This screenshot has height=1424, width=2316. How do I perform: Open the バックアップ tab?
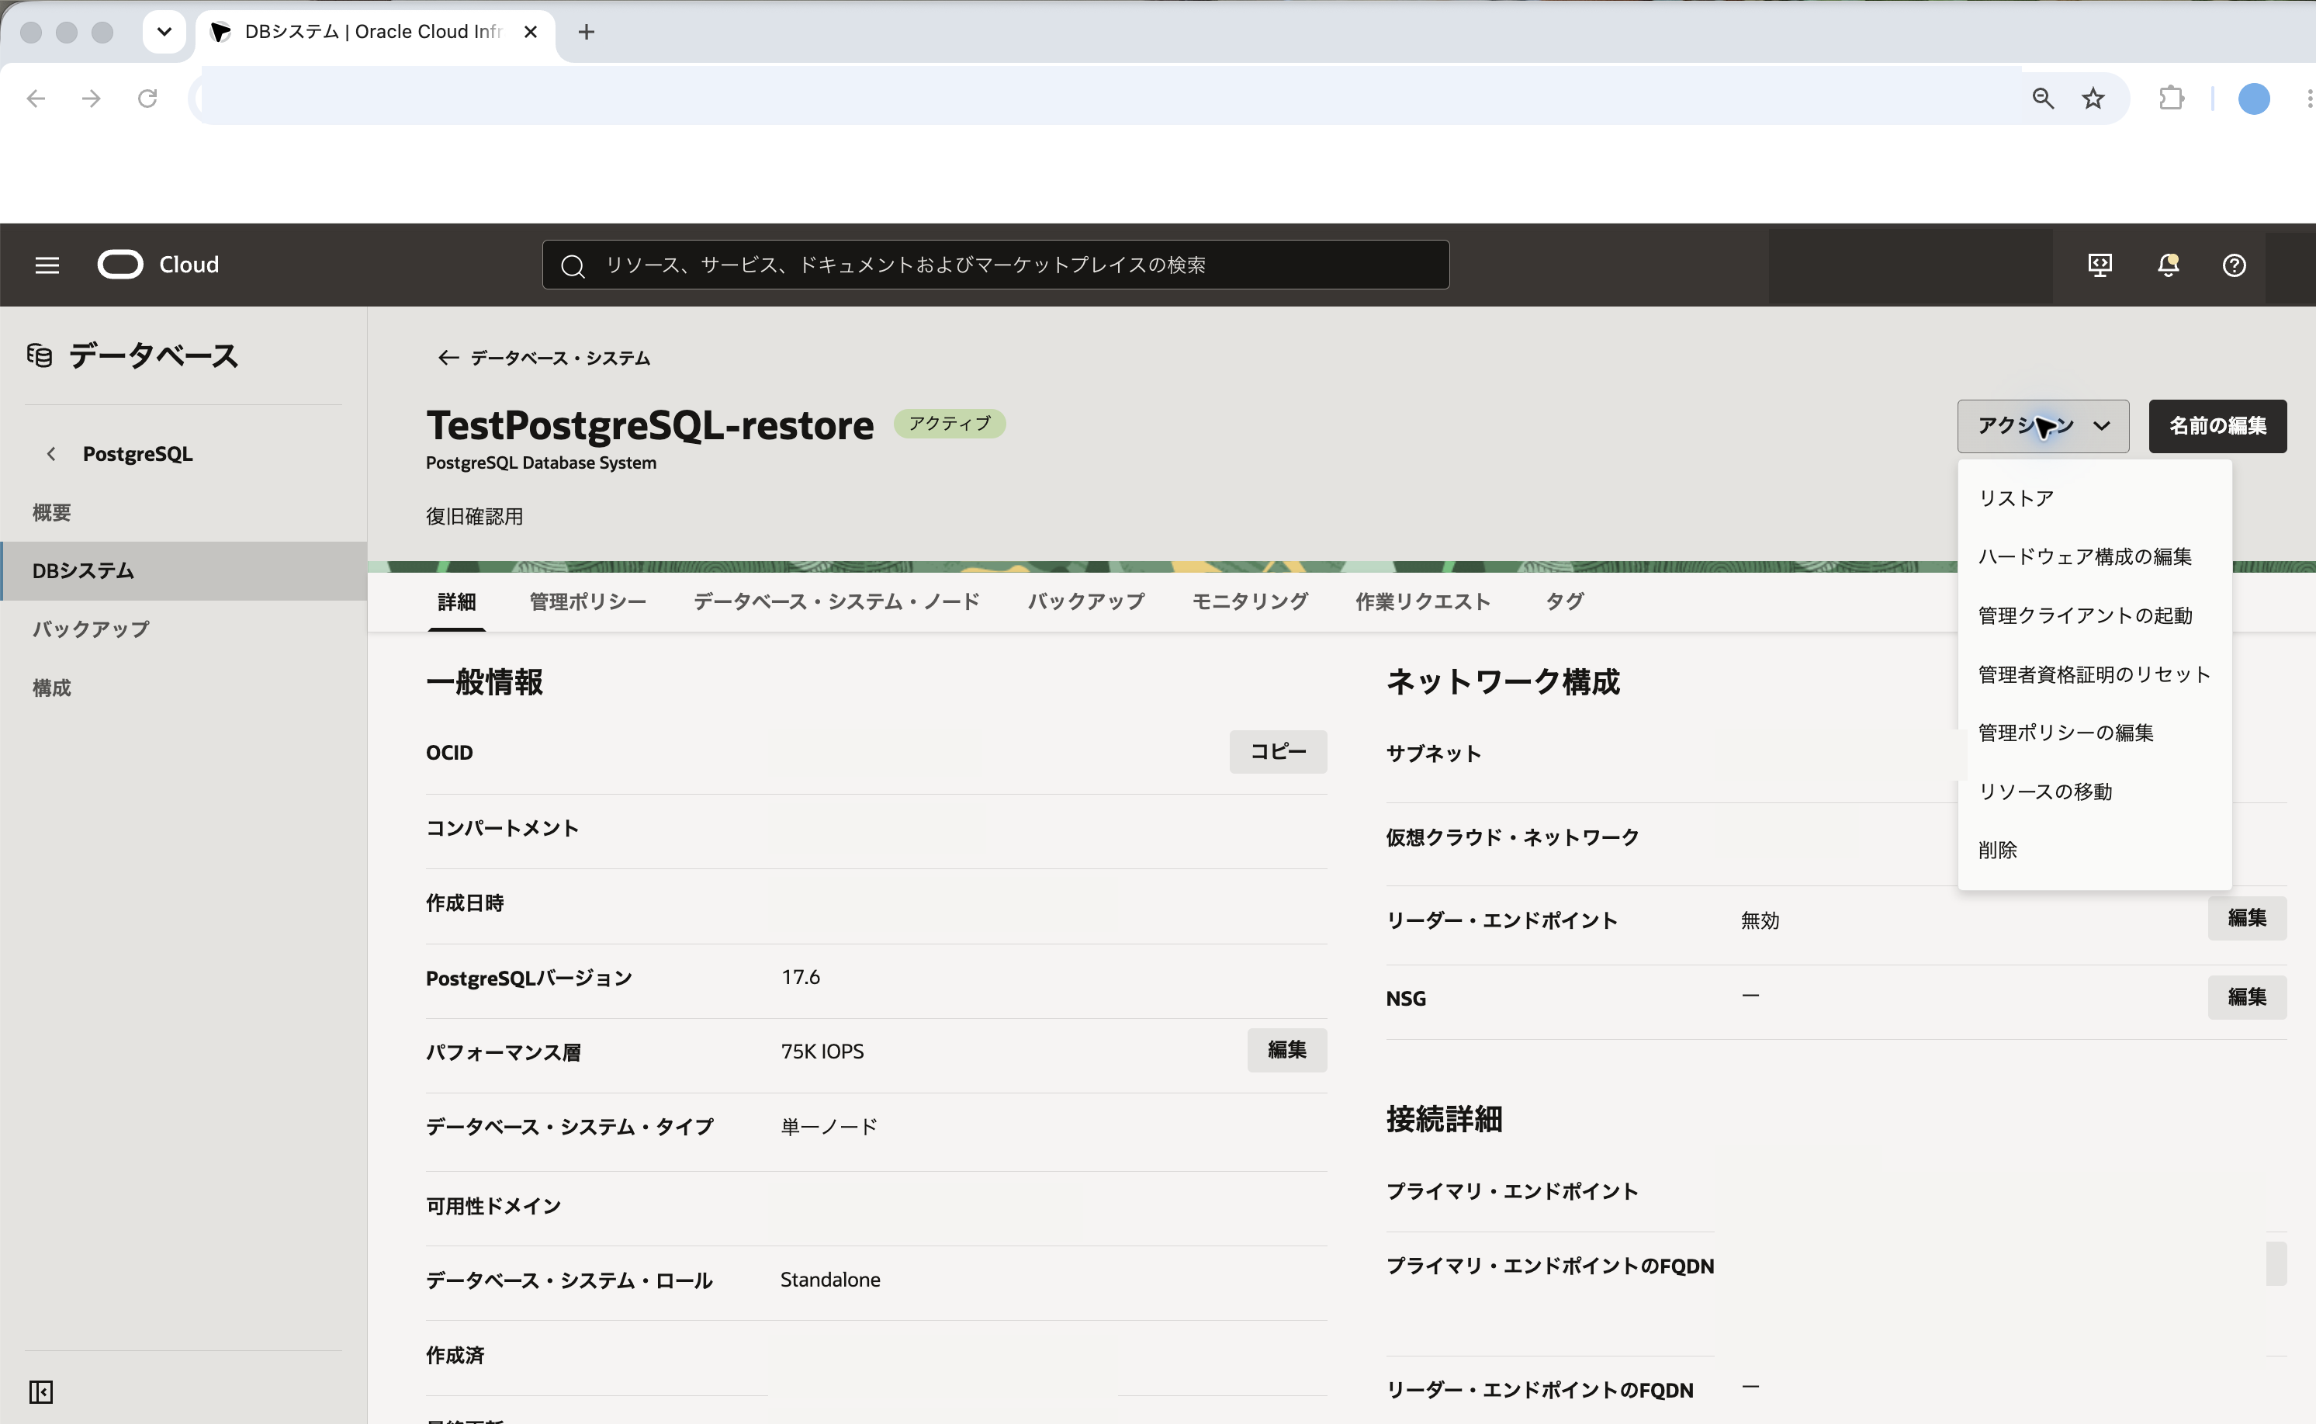pos(1085,601)
